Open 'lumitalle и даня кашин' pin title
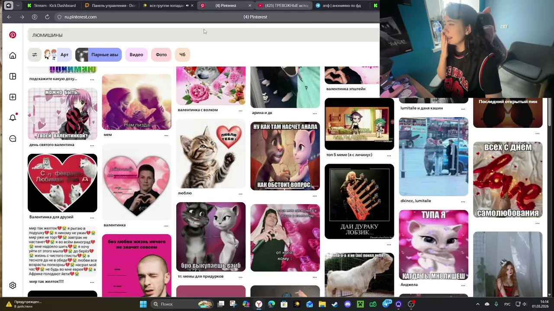Viewport: 554px width, 311px height. coord(422,108)
